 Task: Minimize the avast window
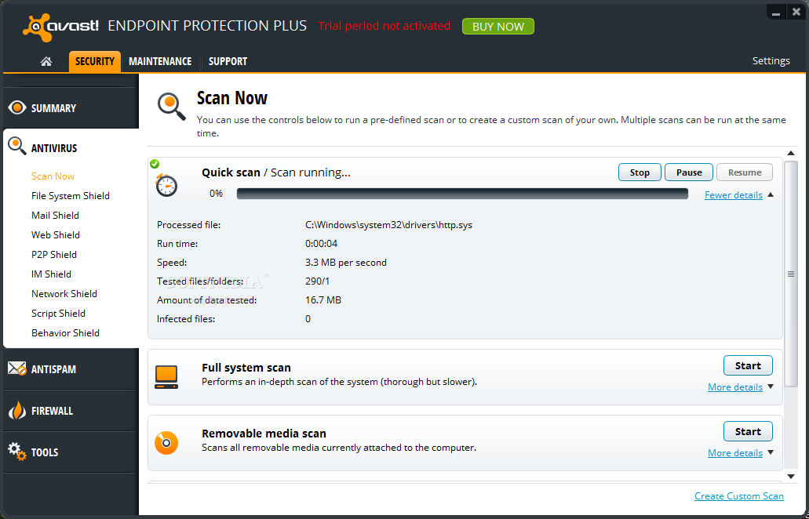coord(775,13)
